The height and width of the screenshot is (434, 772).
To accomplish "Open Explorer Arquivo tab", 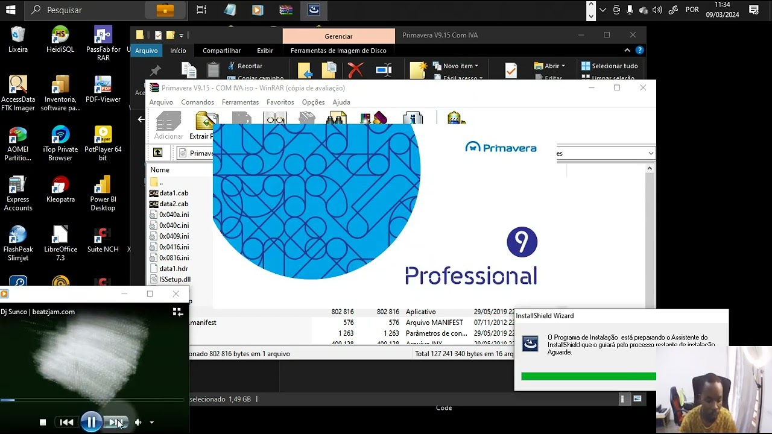I will click(x=146, y=51).
